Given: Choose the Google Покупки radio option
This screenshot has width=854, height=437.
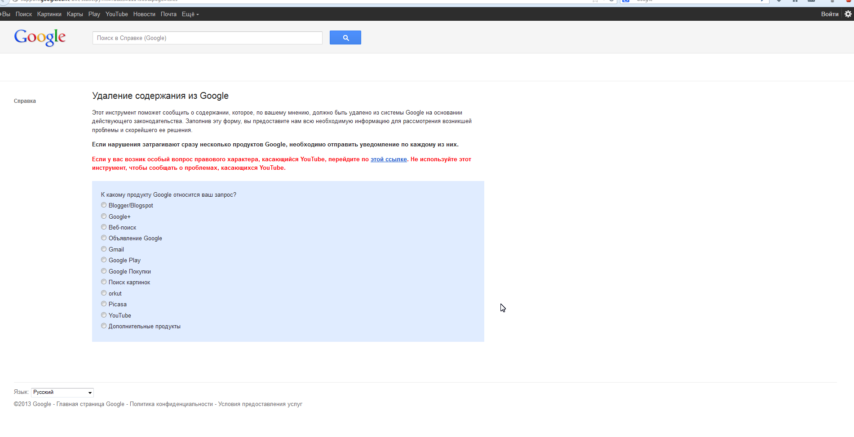Looking at the screenshot, I should click(104, 271).
